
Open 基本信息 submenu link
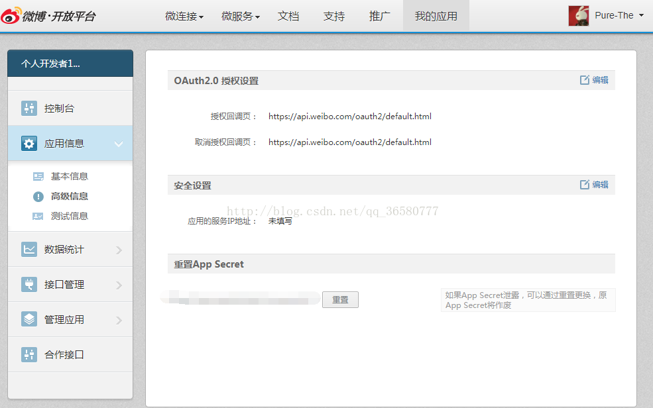(x=70, y=176)
